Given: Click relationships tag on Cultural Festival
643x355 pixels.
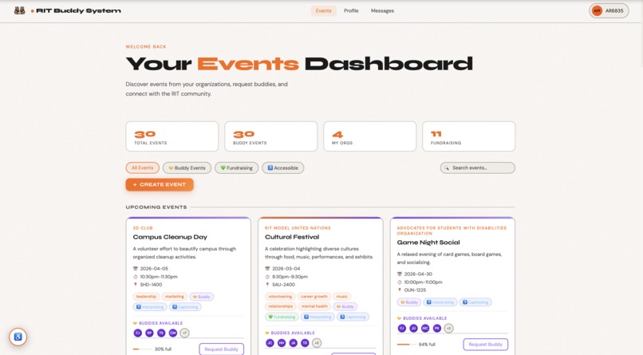Looking at the screenshot, I should pos(281,306).
